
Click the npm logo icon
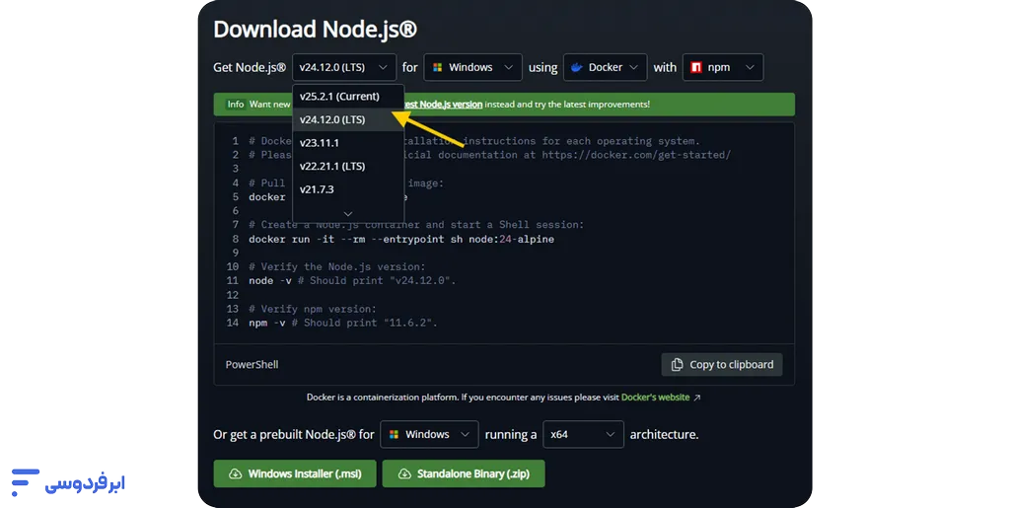point(696,67)
